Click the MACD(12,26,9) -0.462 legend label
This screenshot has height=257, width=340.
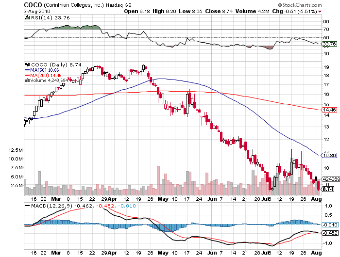click(x=62, y=206)
